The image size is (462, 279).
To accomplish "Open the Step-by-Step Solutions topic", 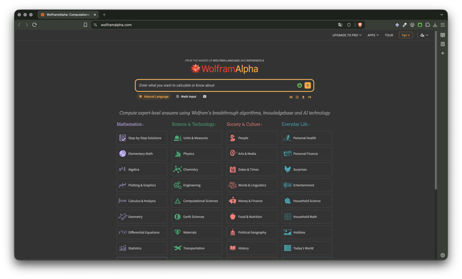I will 142,138.
